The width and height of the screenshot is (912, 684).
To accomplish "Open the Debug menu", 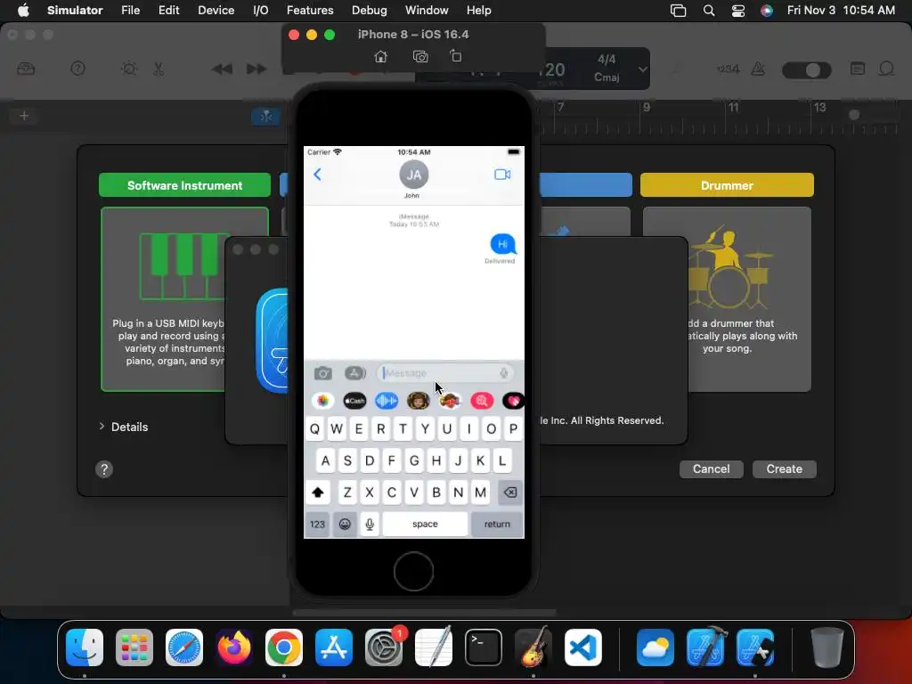I will (x=370, y=10).
